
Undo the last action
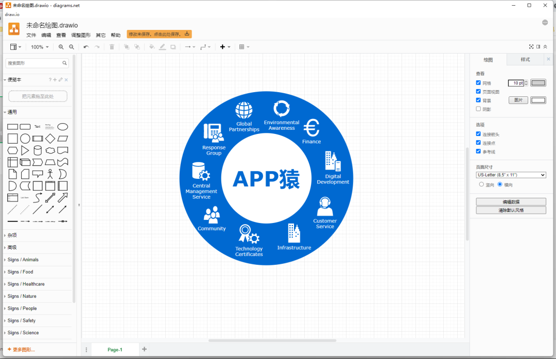tap(86, 47)
